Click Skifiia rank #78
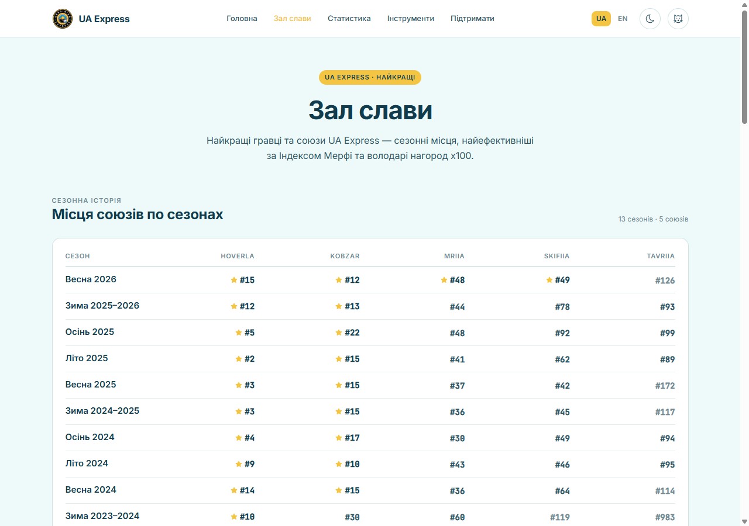749x526 pixels. (562, 307)
